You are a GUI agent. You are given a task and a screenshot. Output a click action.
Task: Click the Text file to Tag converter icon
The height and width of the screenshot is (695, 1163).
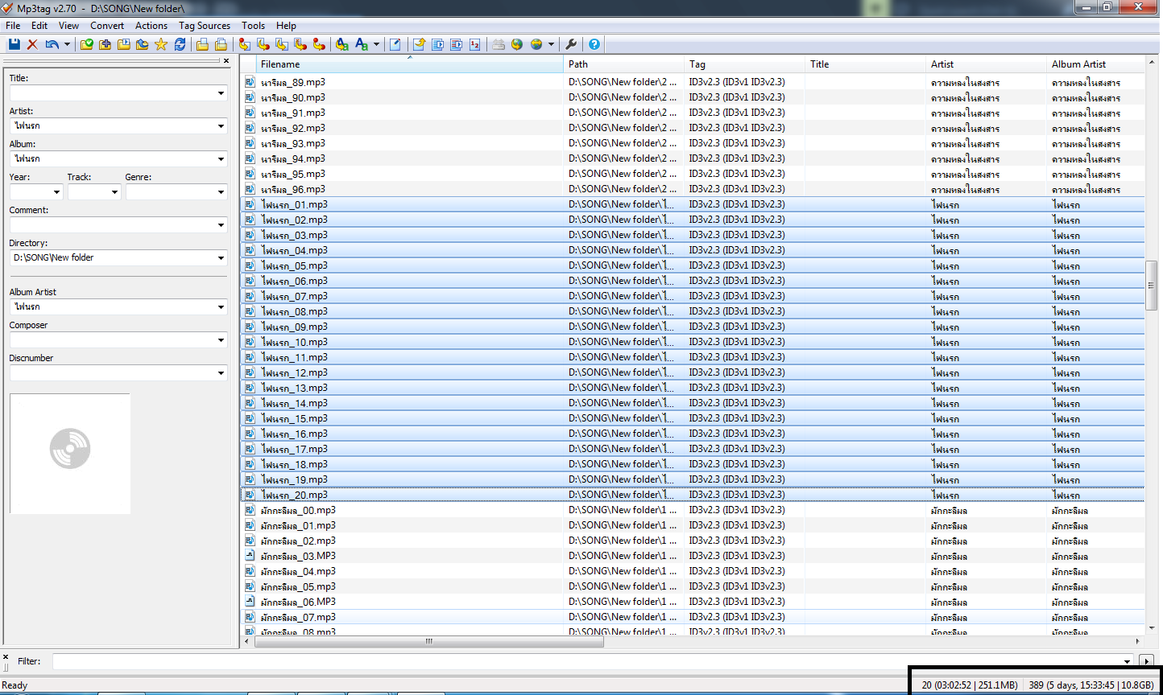(x=300, y=44)
